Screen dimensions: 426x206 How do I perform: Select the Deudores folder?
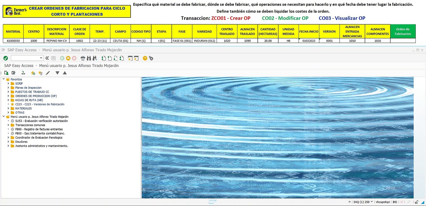click(x=21, y=142)
